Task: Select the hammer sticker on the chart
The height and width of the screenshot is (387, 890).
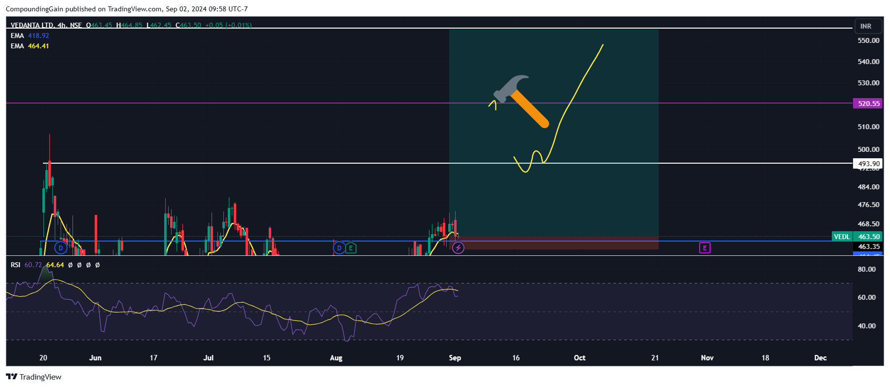Action: point(521,101)
